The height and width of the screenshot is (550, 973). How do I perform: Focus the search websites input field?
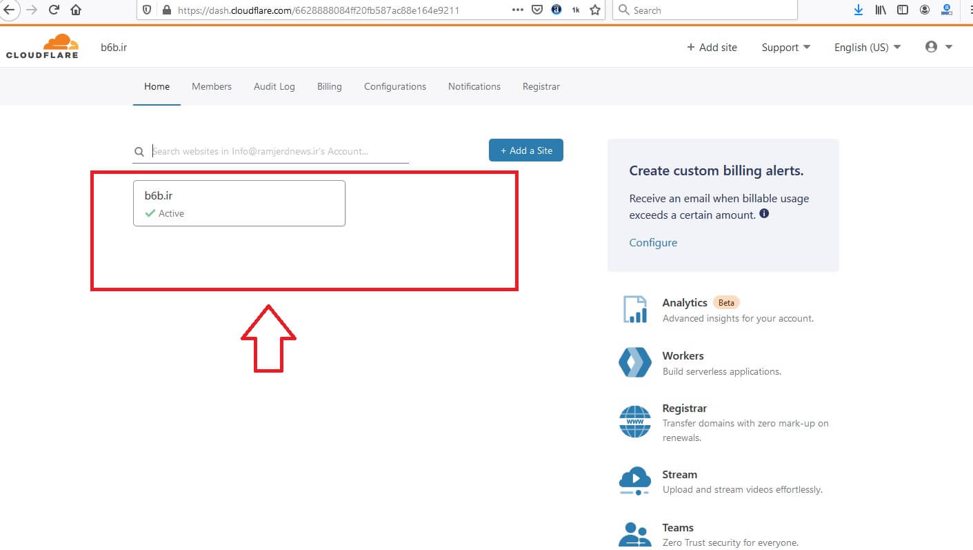click(280, 151)
